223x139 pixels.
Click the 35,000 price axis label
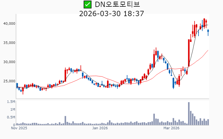click(8, 43)
